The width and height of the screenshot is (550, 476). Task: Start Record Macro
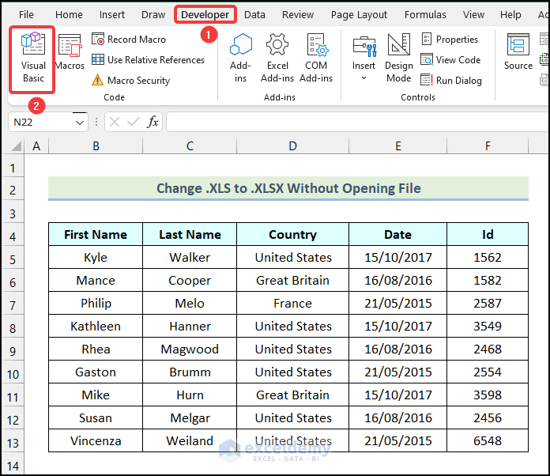click(x=129, y=40)
